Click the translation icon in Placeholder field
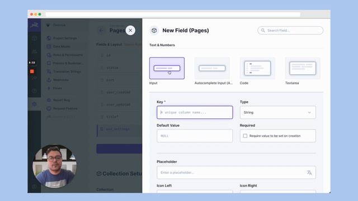This screenshot has width=358, height=201. 309,173
